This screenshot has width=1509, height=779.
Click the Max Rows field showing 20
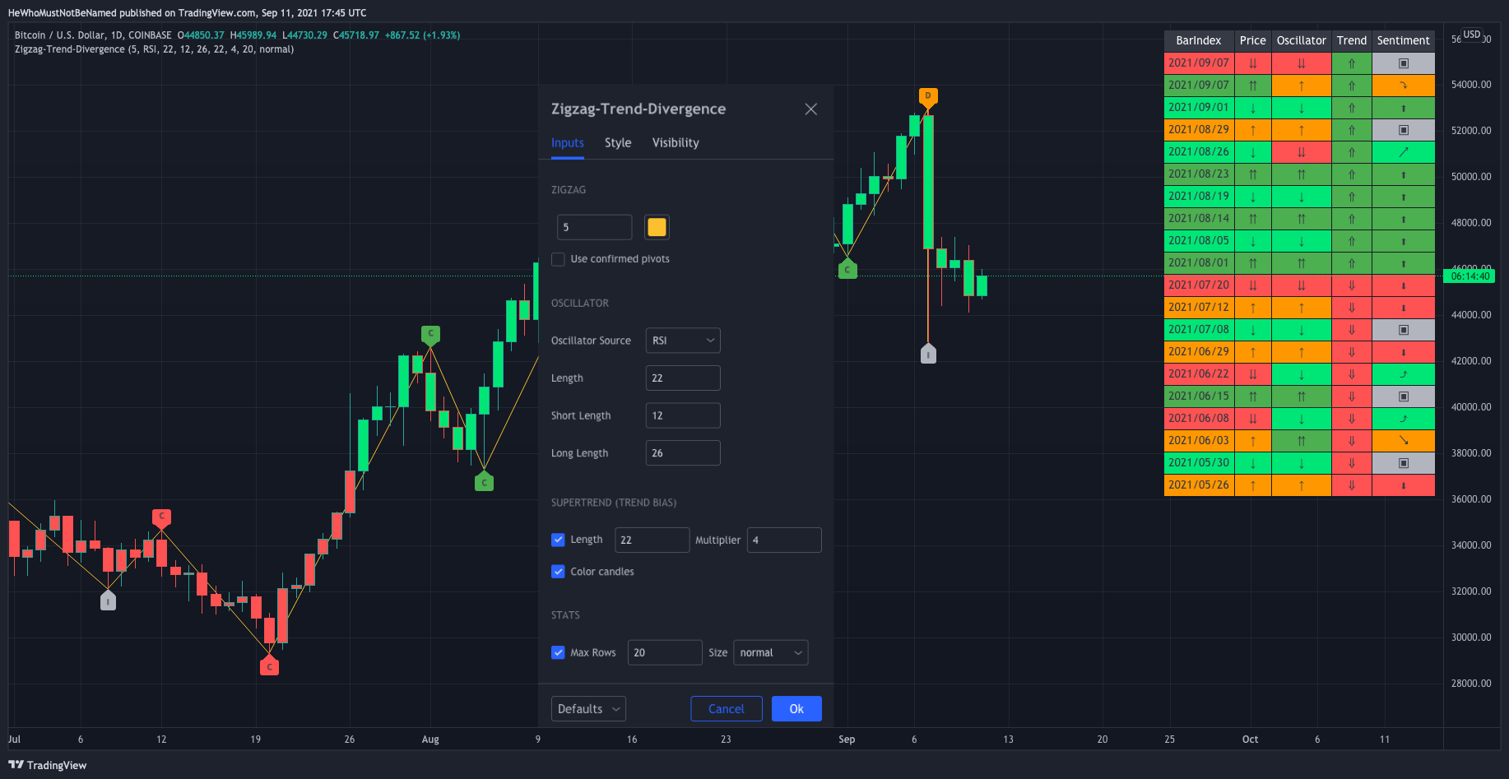(x=665, y=652)
